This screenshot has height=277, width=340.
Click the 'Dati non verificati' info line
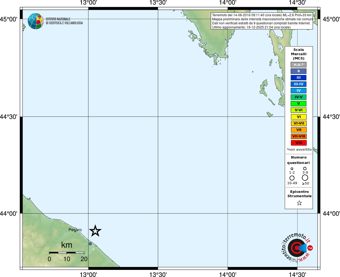click(261, 23)
